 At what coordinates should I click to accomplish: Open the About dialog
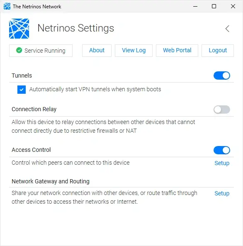pos(97,51)
